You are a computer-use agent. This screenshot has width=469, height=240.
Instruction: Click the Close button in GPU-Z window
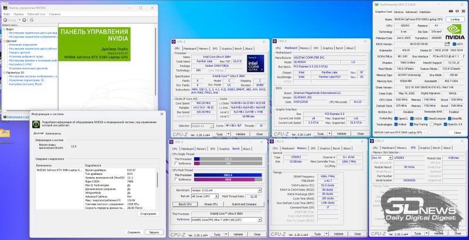[457, 132]
